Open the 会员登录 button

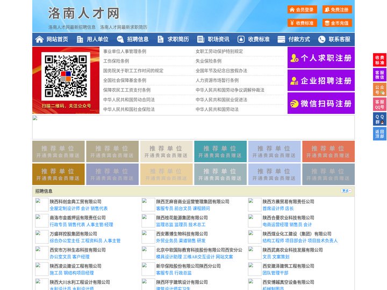click(302, 10)
